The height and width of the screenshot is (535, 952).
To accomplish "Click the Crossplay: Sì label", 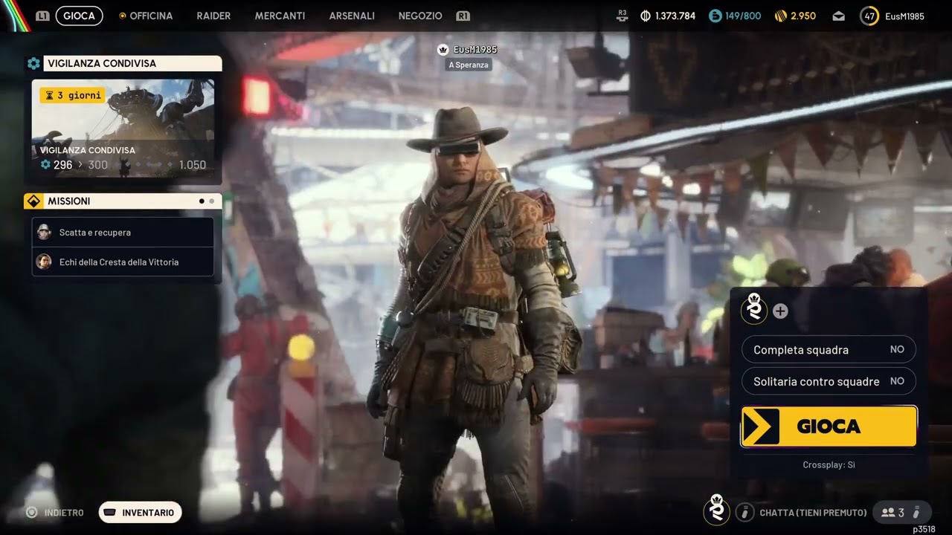I will click(829, 465).
